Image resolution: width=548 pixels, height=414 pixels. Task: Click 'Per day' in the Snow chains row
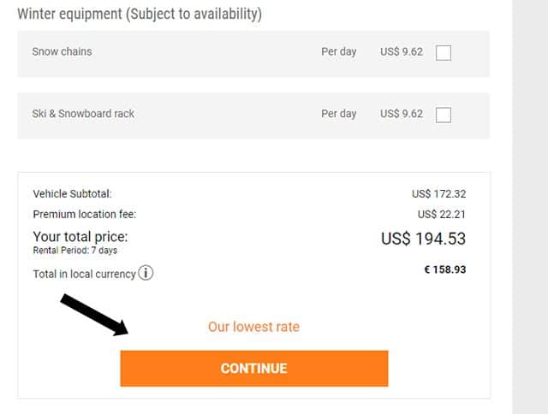tap(339, 52)
